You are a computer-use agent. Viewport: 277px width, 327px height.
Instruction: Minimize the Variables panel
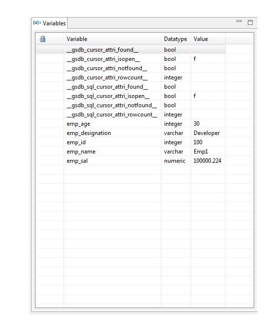click(239, 21)
